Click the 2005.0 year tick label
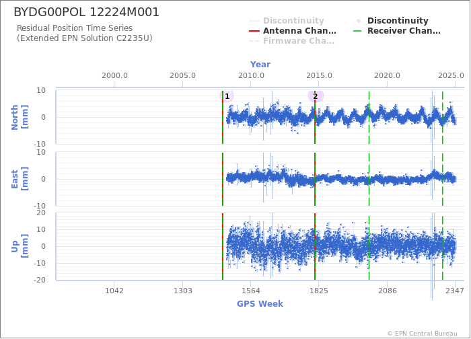The width and height of the screenshot is (471, 339). [x=182, y=75]
